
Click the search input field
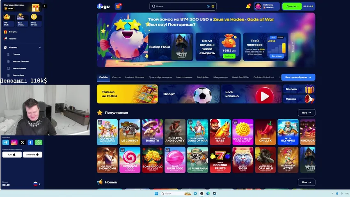pyautogui.click(x=181, y=6)
